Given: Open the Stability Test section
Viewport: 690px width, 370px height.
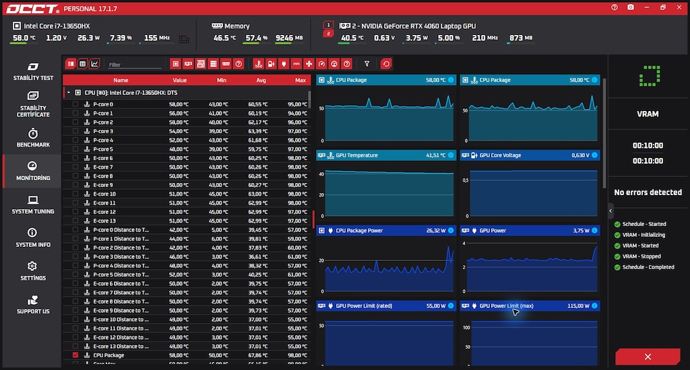Looking at the screenshot, I should point(33,71).
